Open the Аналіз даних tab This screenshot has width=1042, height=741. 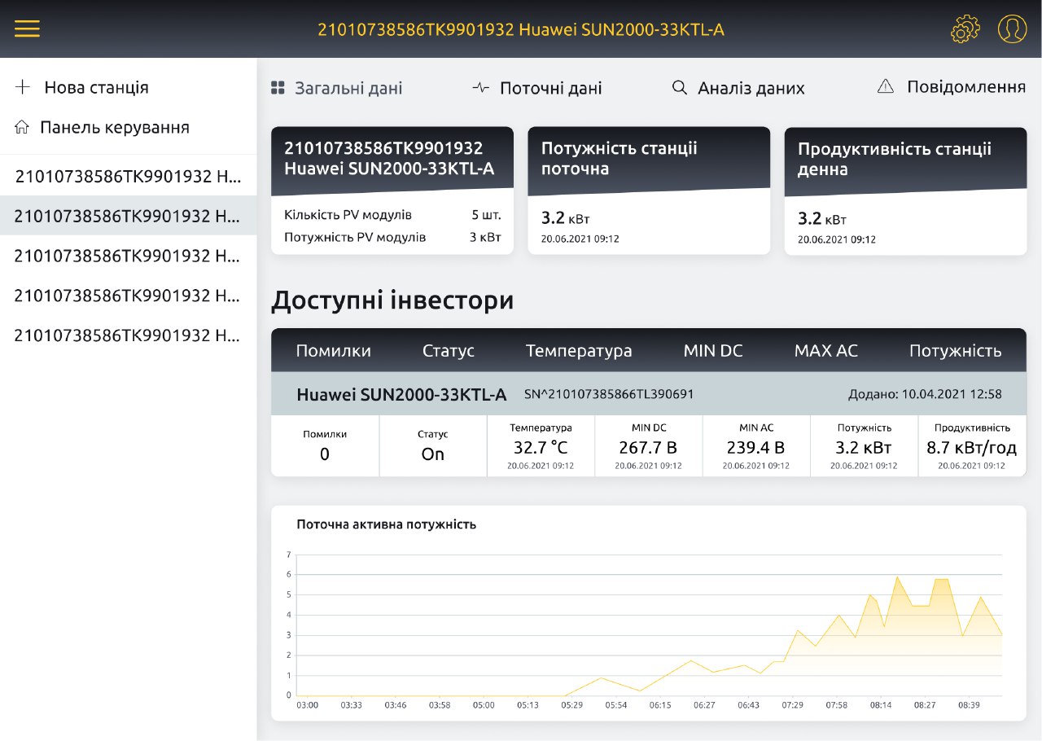click(751, 88)
